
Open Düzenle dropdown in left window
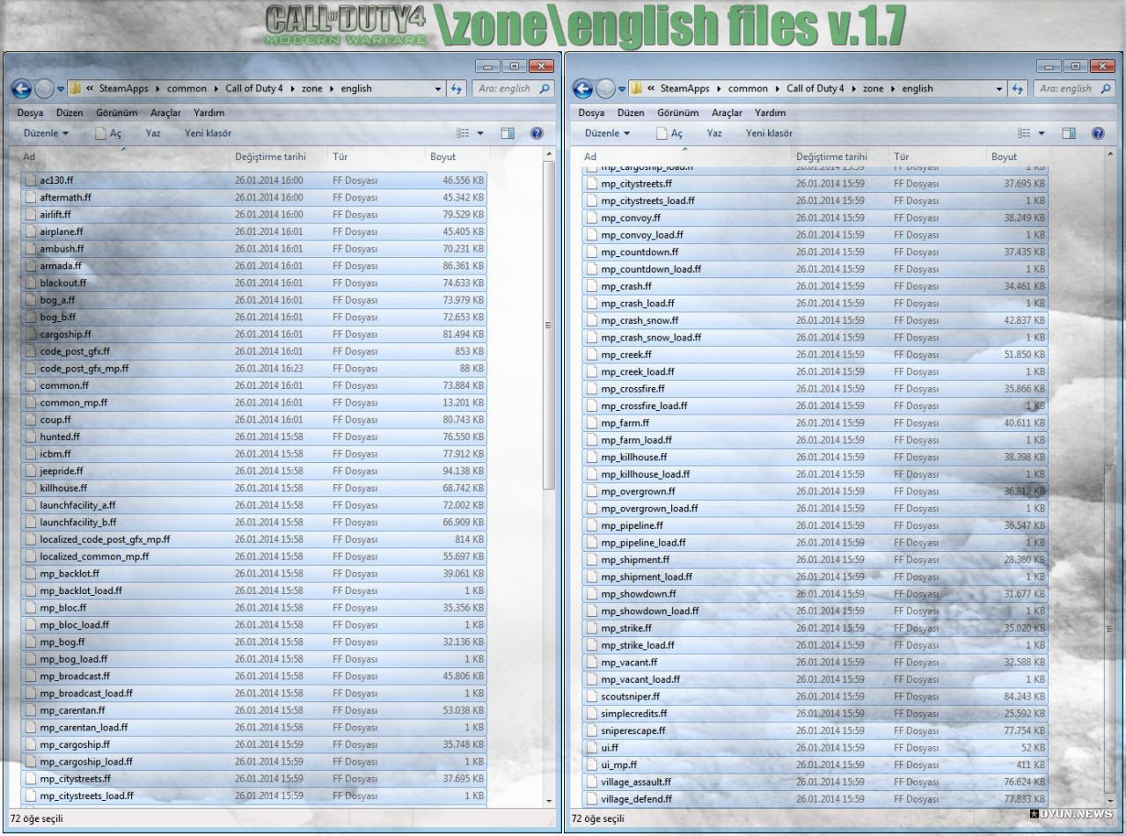click(46, 134)
